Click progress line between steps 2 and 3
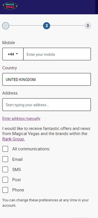 tap(67, 26)
